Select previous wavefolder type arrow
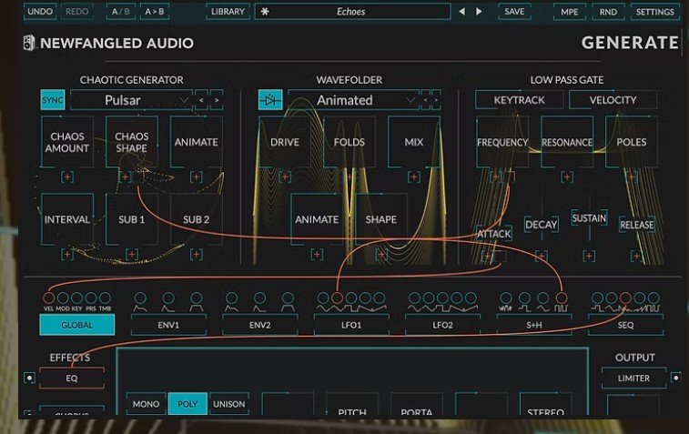 pos(425,100)
